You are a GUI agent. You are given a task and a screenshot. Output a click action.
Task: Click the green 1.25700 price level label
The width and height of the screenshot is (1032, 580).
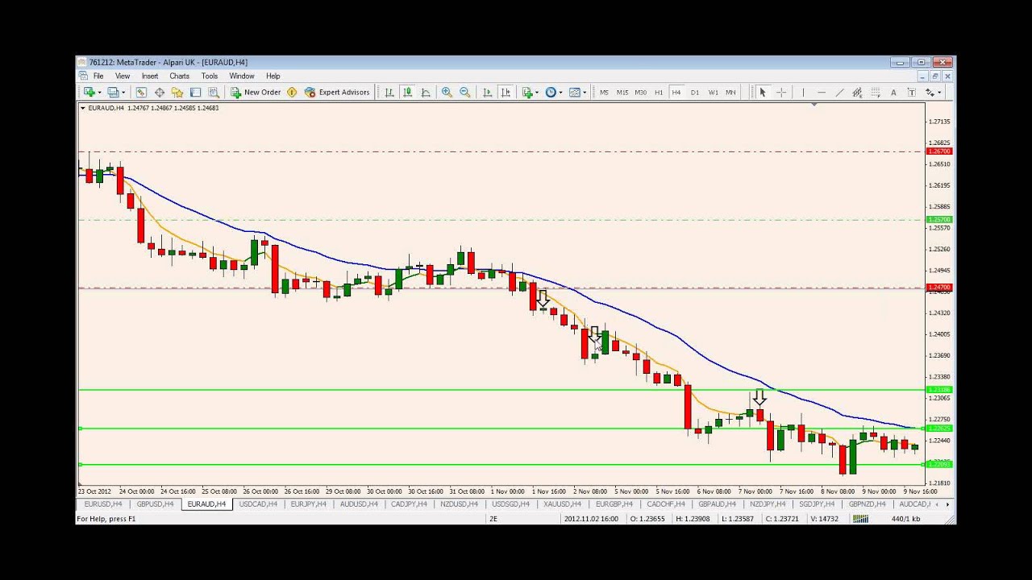pos(939,219)
